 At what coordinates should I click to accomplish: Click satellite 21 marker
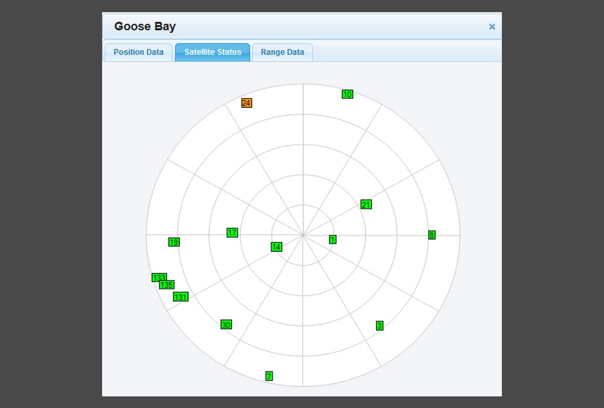coord(366,204)
